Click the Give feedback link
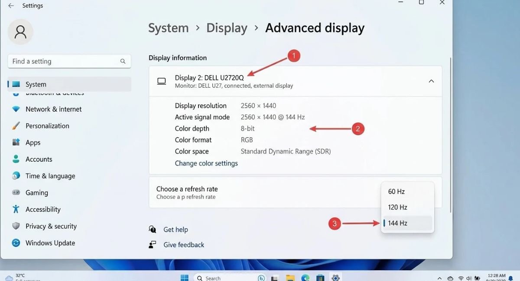The image size is (520, 281). point(184,245)
